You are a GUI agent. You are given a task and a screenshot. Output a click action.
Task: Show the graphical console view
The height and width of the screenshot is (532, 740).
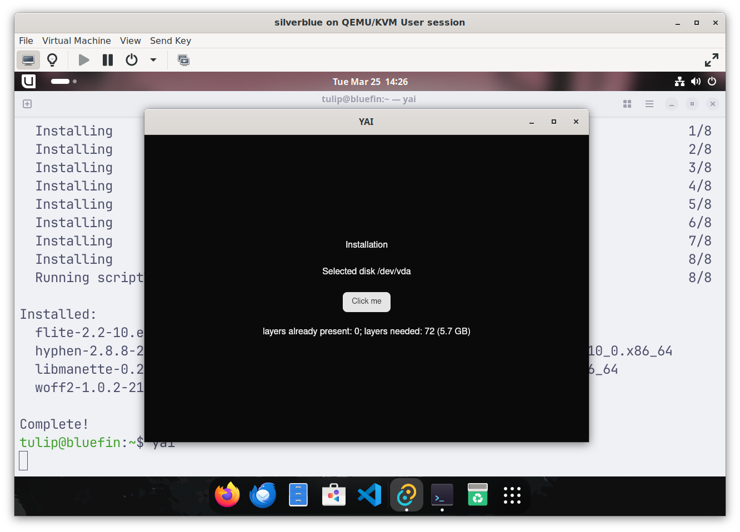point(28,60)
